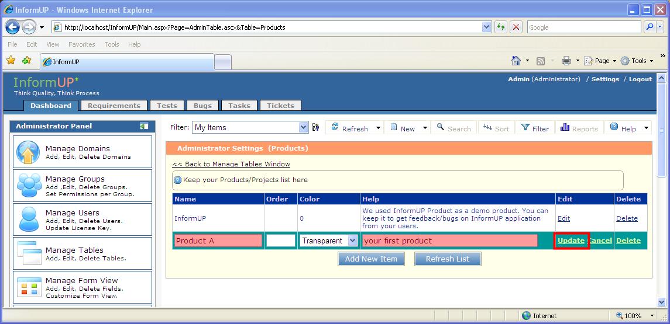Open the New button dropdown arrow

point(424,128)
